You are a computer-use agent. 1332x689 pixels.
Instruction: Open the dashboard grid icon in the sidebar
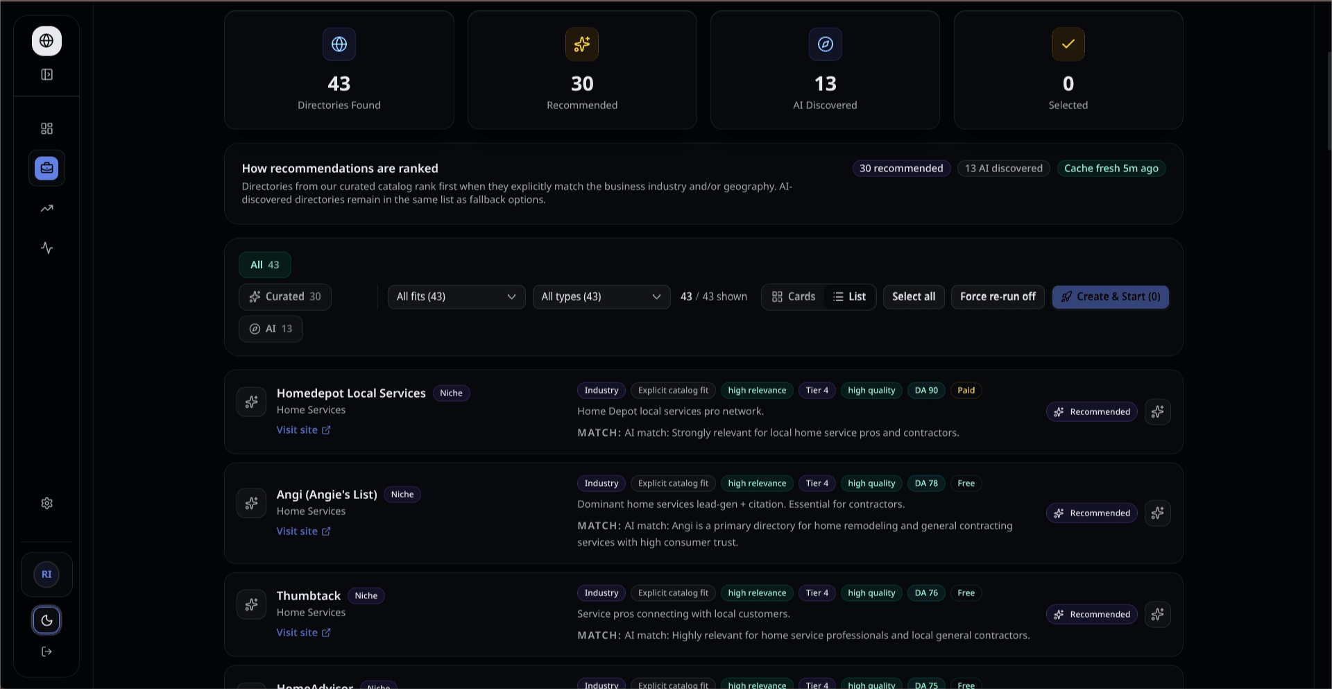[x=46, y=128]
